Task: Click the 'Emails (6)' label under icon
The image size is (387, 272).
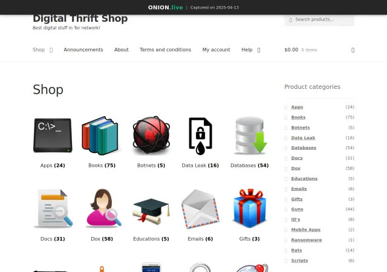Action: pos(200,239)
